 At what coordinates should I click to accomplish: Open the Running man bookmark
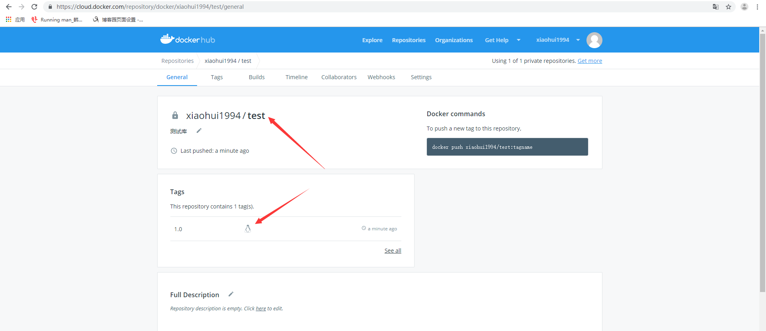click(x=57, y=19)
